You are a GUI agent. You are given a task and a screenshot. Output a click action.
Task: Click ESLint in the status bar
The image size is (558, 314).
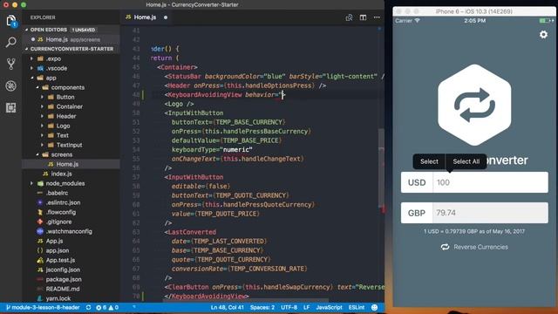[x=357, y=307]
